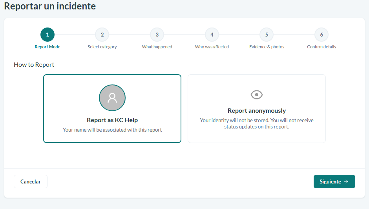Go to step 6 circle
The width and height of the screenshot is (369, 209).
pos(322,35)
